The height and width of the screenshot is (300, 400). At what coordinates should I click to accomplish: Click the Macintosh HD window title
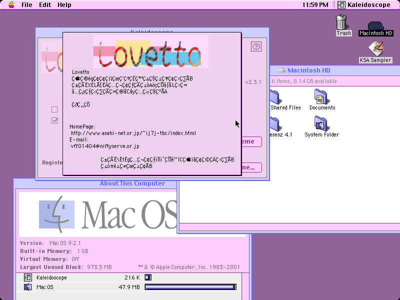[308, 70]
